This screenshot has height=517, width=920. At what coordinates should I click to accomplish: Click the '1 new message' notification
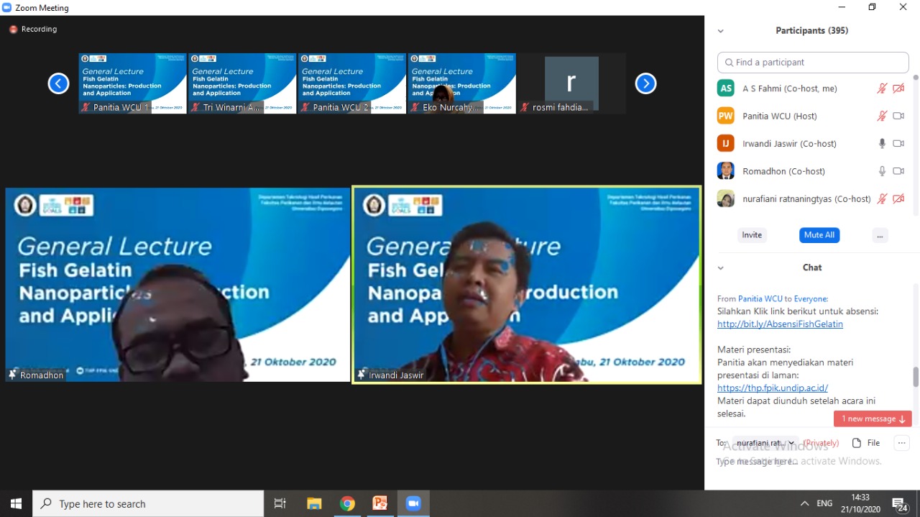pyautogui.click(x=873, y=418)
